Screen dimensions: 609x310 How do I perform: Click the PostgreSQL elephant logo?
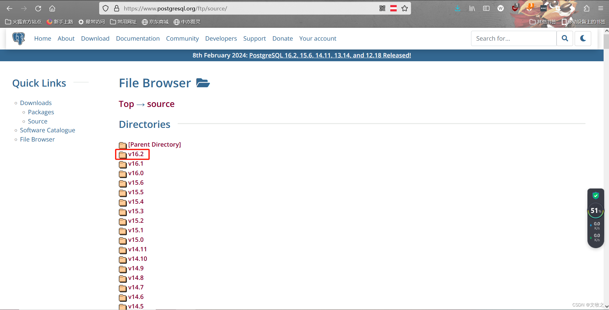18,38
